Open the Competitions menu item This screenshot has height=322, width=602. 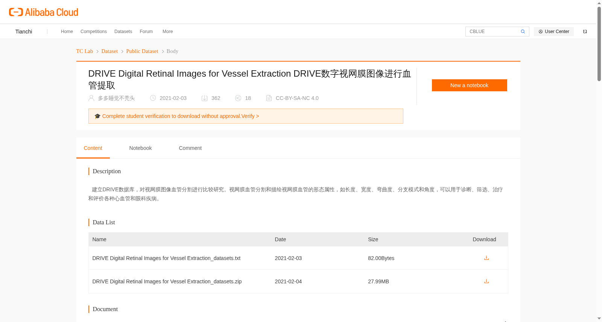click(x=94, y=32)
